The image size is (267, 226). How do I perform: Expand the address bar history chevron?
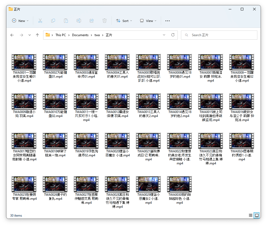(164, 35)
